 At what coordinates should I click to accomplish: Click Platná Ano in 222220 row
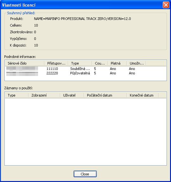coord(113,73)
